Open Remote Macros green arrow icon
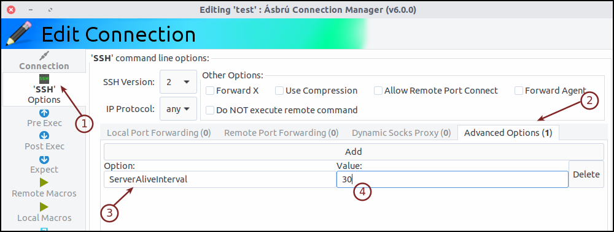Viewport: 614px width, 232px height. [x=44, y=182]
